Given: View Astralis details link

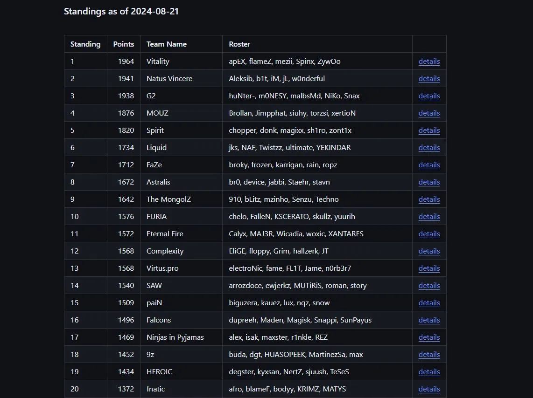Looking at the screenshot, I should 429,182.
